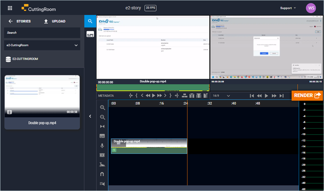Fit timeline to view icon
This screenshot has width=324, height=191.
click(102, 126)
